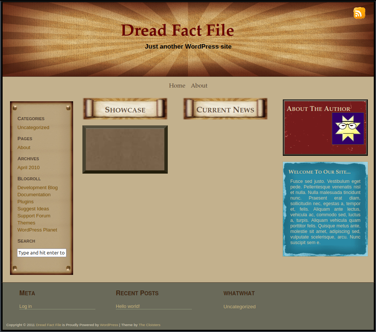
Task: Click the Welcome To Our Site heading
Action: pos(320,172)
